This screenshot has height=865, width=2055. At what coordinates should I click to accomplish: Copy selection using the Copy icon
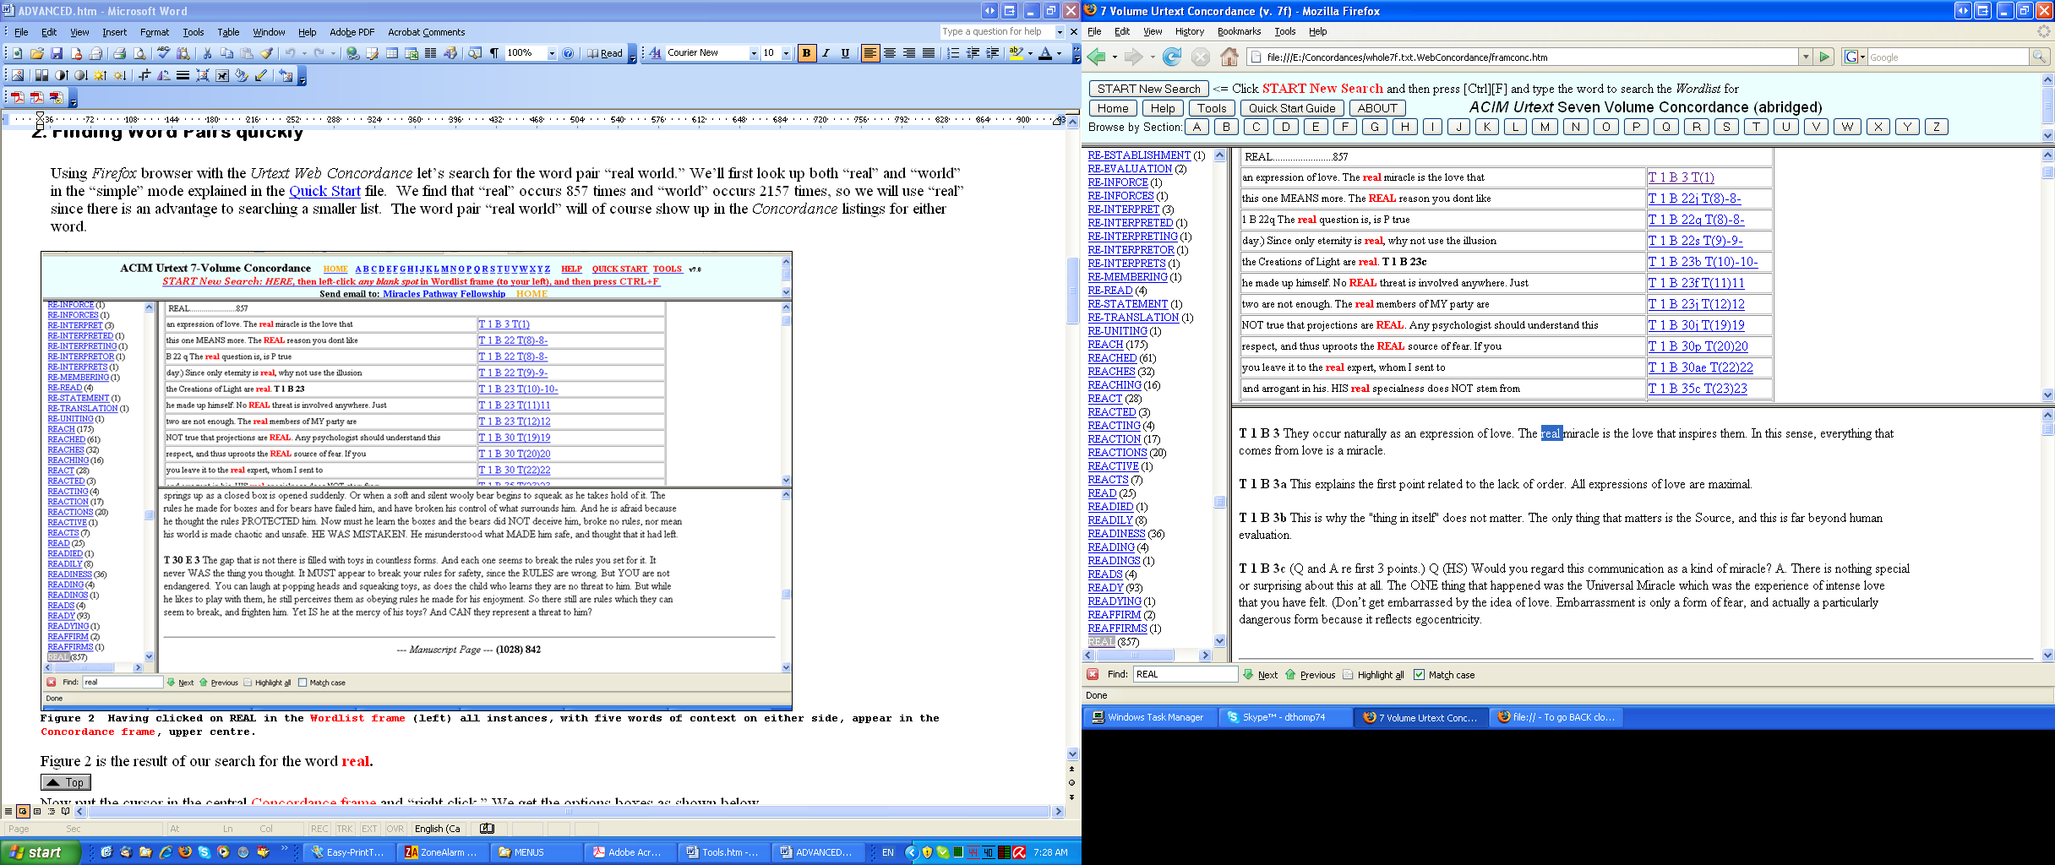click(x=226, y=53)
